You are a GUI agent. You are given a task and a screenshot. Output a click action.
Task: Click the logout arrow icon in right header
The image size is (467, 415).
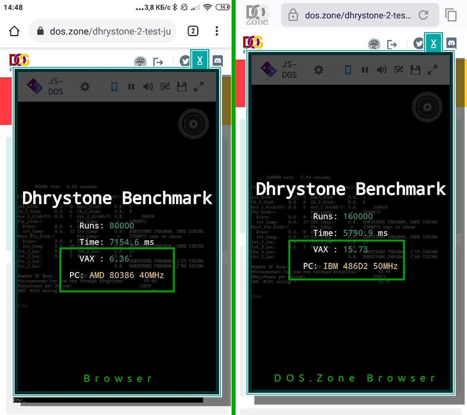392,44
